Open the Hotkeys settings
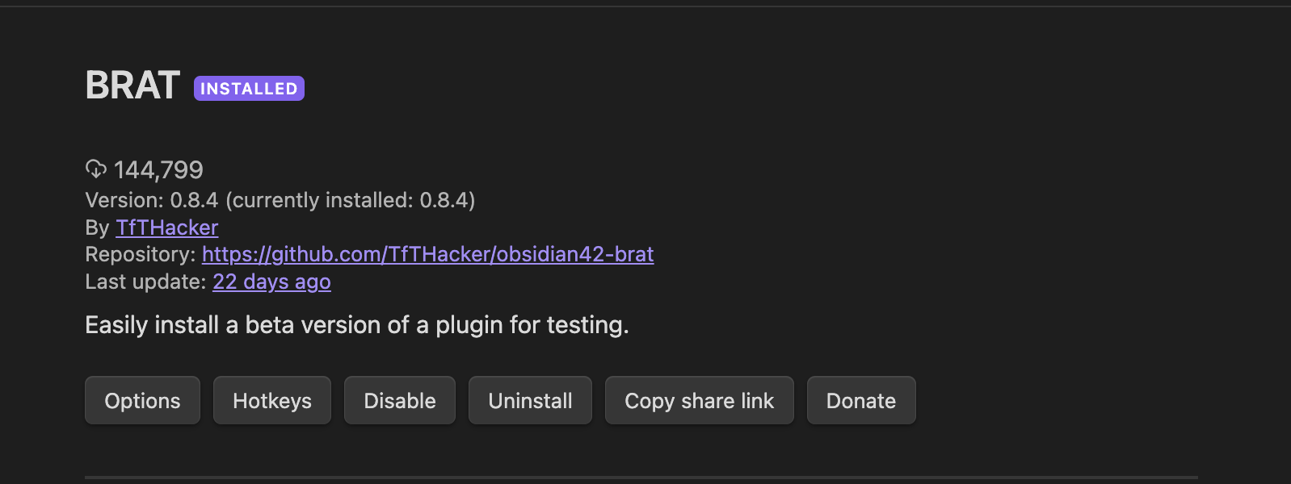Viewport: 1291px width, 484px height. [x=271, y=400]
